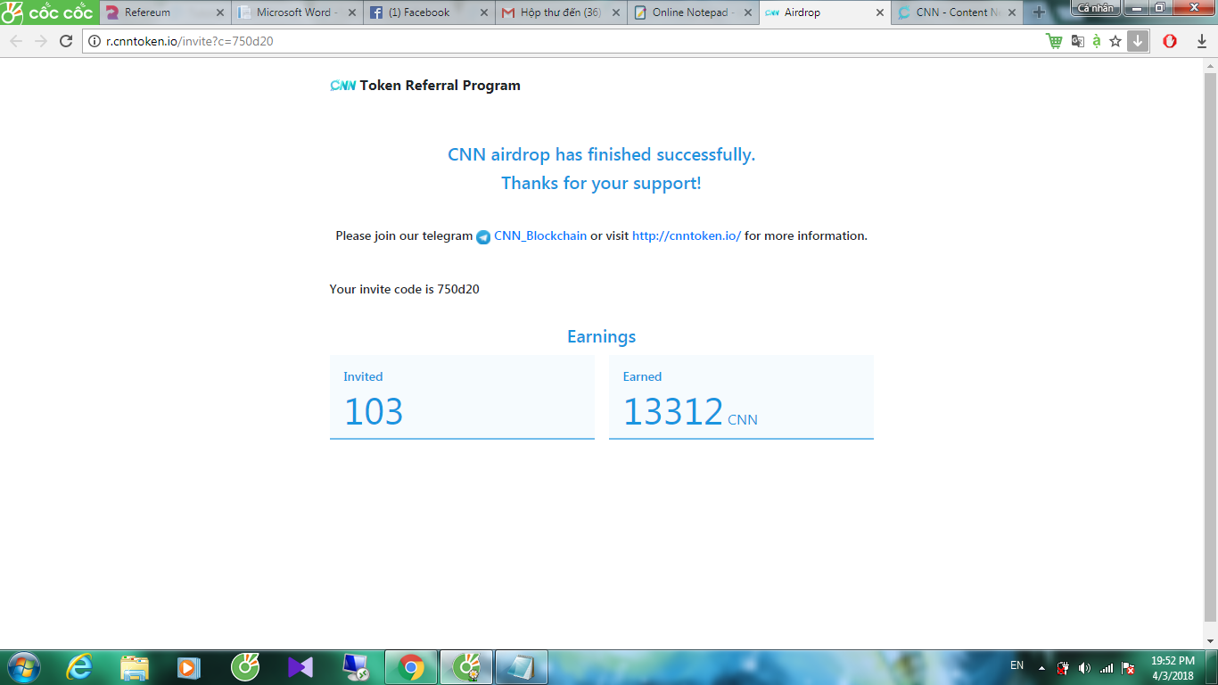
Task: Open the green shopping cart extension
Action: pos(1055,41)
